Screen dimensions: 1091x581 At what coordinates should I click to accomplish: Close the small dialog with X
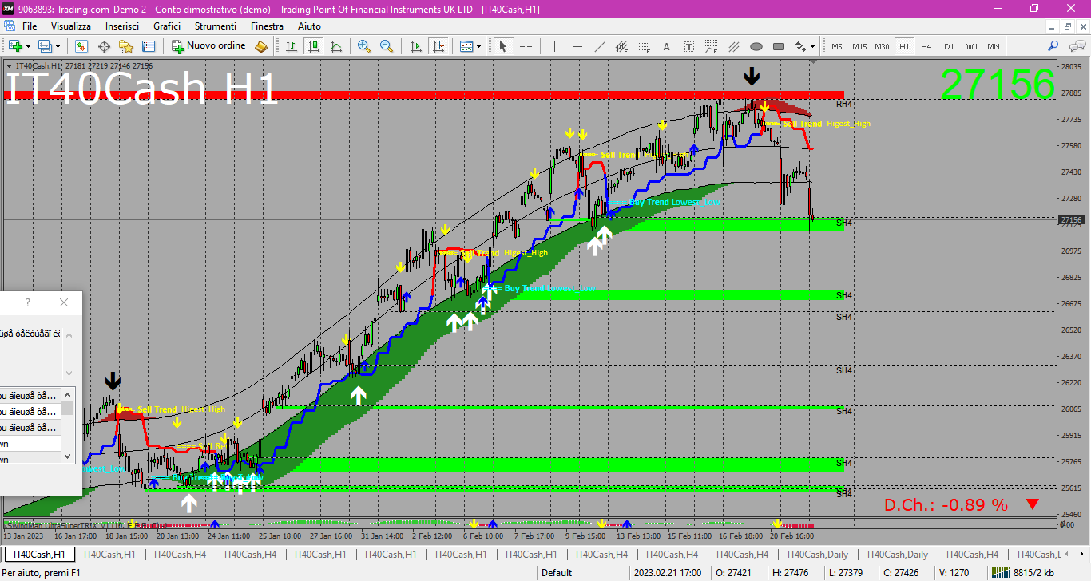(64, 302)
